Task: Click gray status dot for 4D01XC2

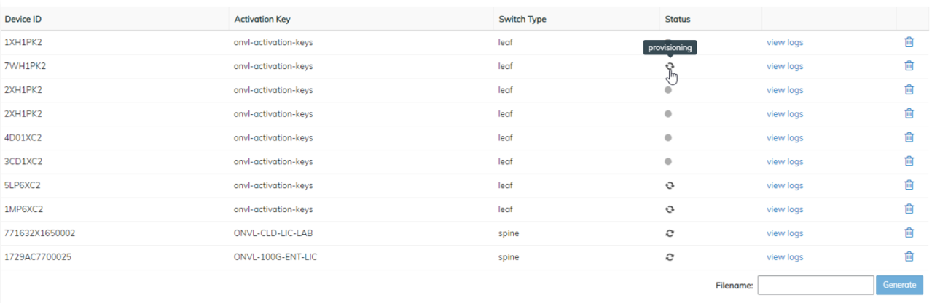Action: 668,137
